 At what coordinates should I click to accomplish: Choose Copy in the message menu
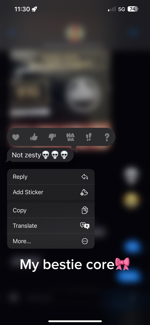pos(51,210)
